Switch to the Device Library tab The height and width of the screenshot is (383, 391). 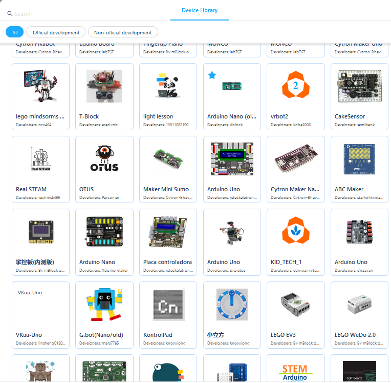coord(200,10)
